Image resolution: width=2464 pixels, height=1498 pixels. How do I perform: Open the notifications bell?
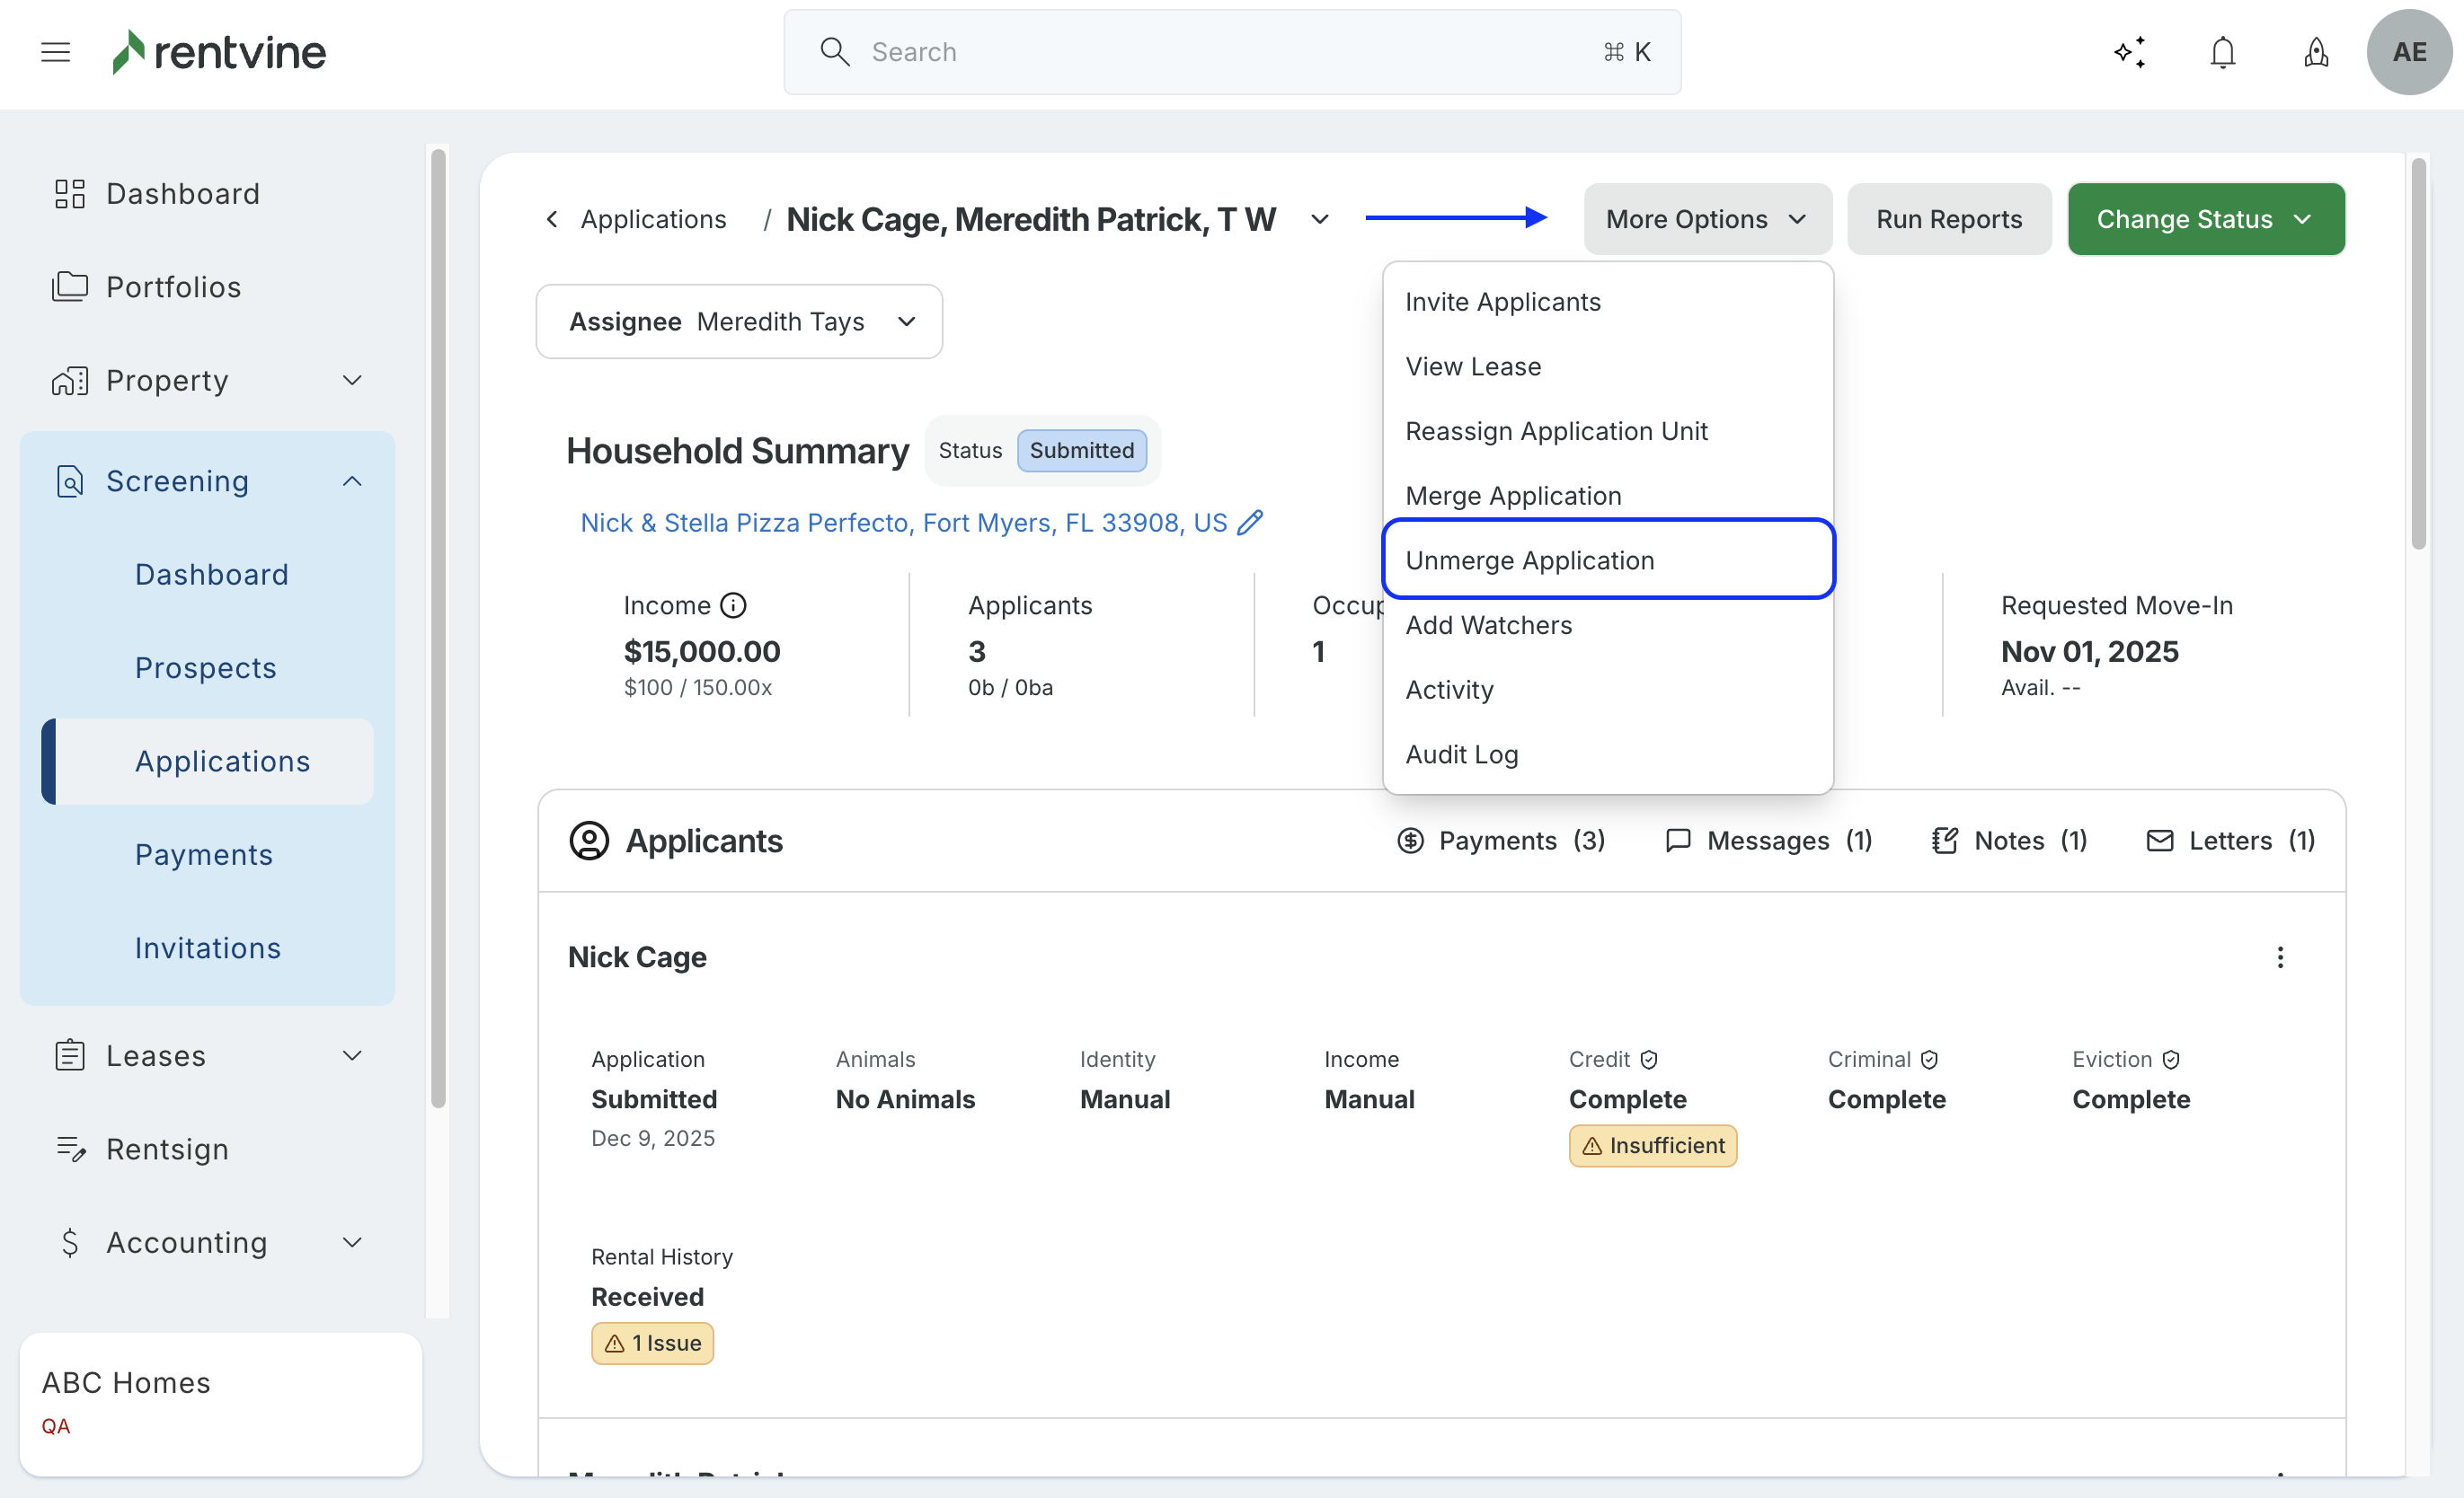(2222, 52)
